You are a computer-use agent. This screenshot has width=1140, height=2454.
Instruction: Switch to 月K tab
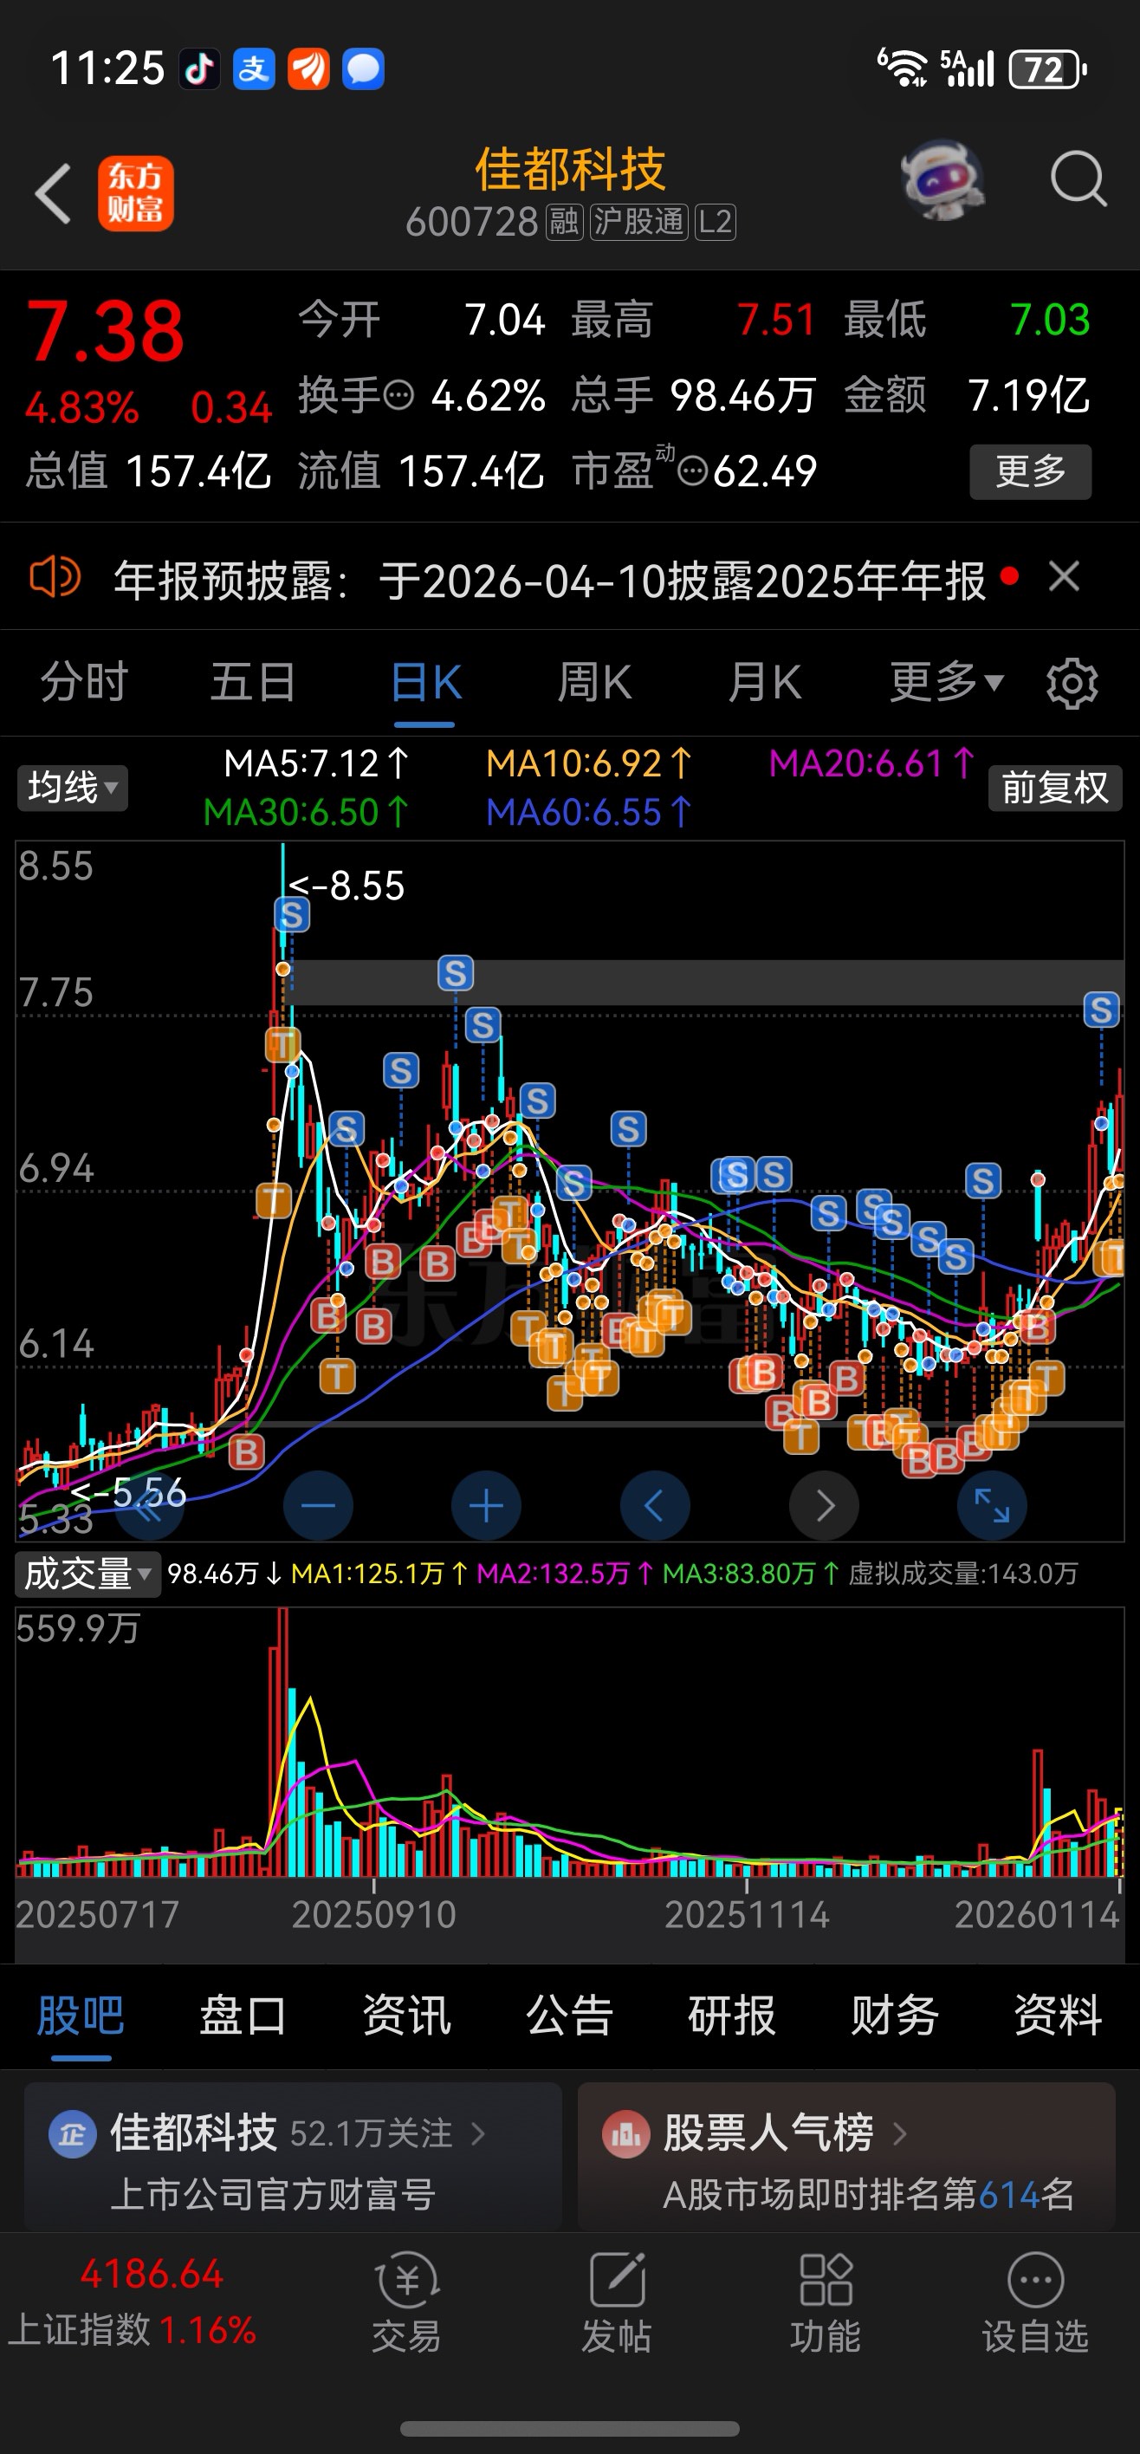pyautogui.click(x=764, y=682)
